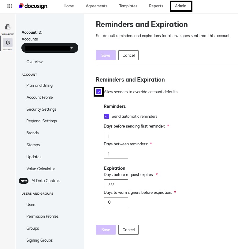Open the apps grid menu
The image size is (238, 249).
tap(9, 6)
